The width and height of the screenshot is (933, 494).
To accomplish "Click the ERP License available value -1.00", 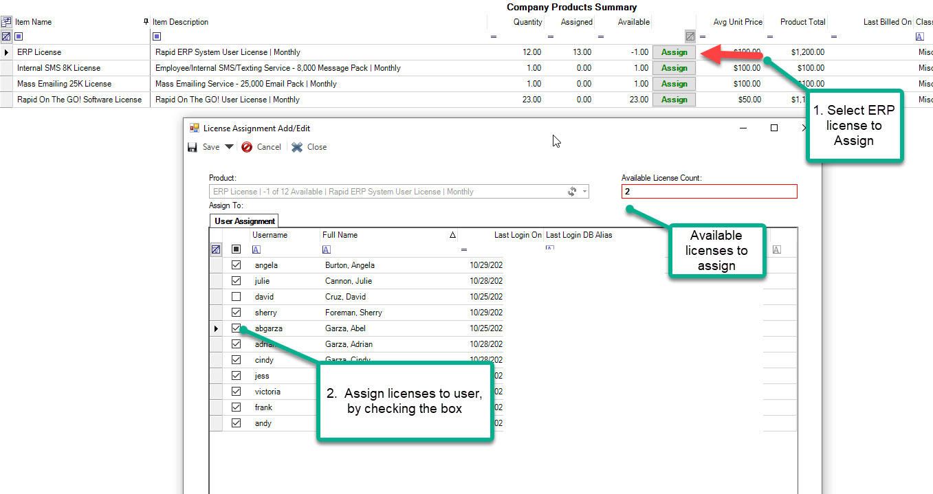I will pos(638,52).
